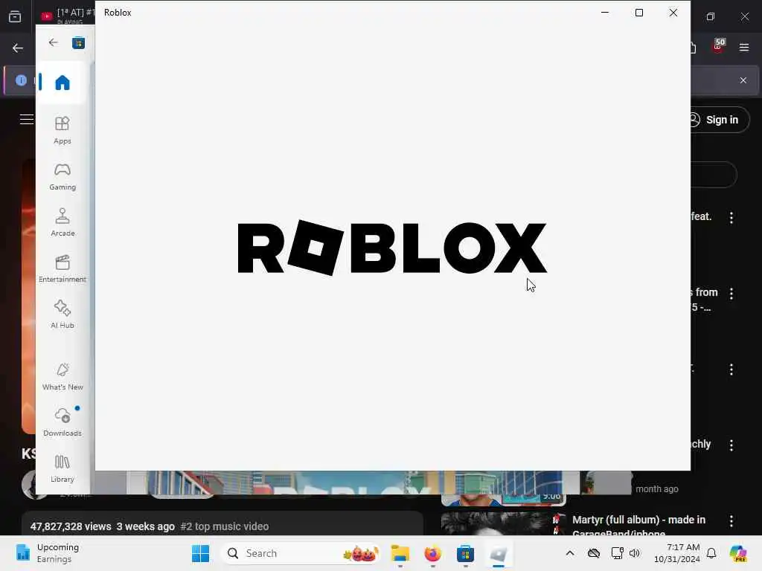Open Entertainment section in Microsoft Store
Viewport: 762px width, 571px height.
click(63, 268)
